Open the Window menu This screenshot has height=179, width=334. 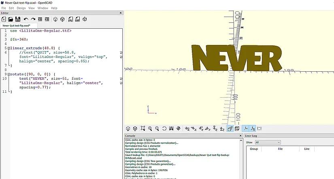[x=43, y=8]
